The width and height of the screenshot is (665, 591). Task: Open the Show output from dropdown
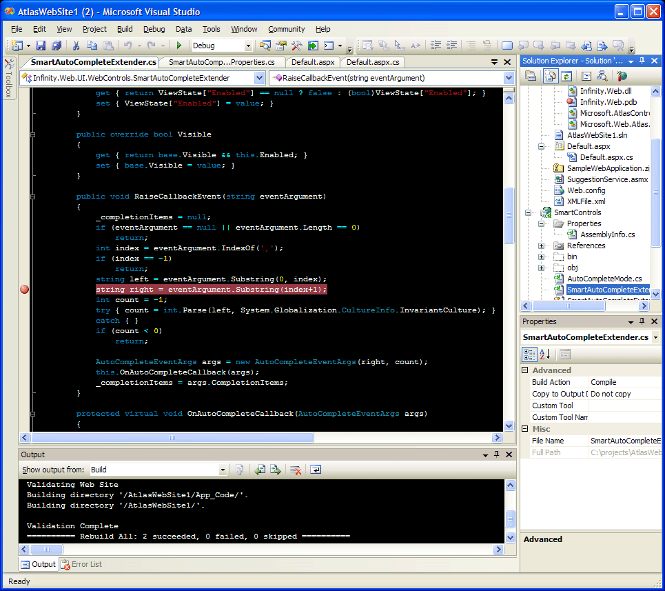[223, 470]
